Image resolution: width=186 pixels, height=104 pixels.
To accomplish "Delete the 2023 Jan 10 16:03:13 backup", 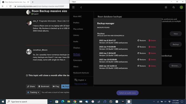I will (x=152, y=66).
